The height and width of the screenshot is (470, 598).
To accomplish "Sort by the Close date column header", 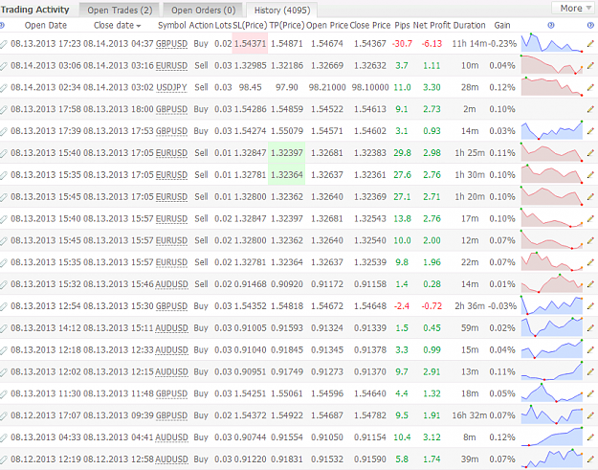I will (x=117, y=26).
